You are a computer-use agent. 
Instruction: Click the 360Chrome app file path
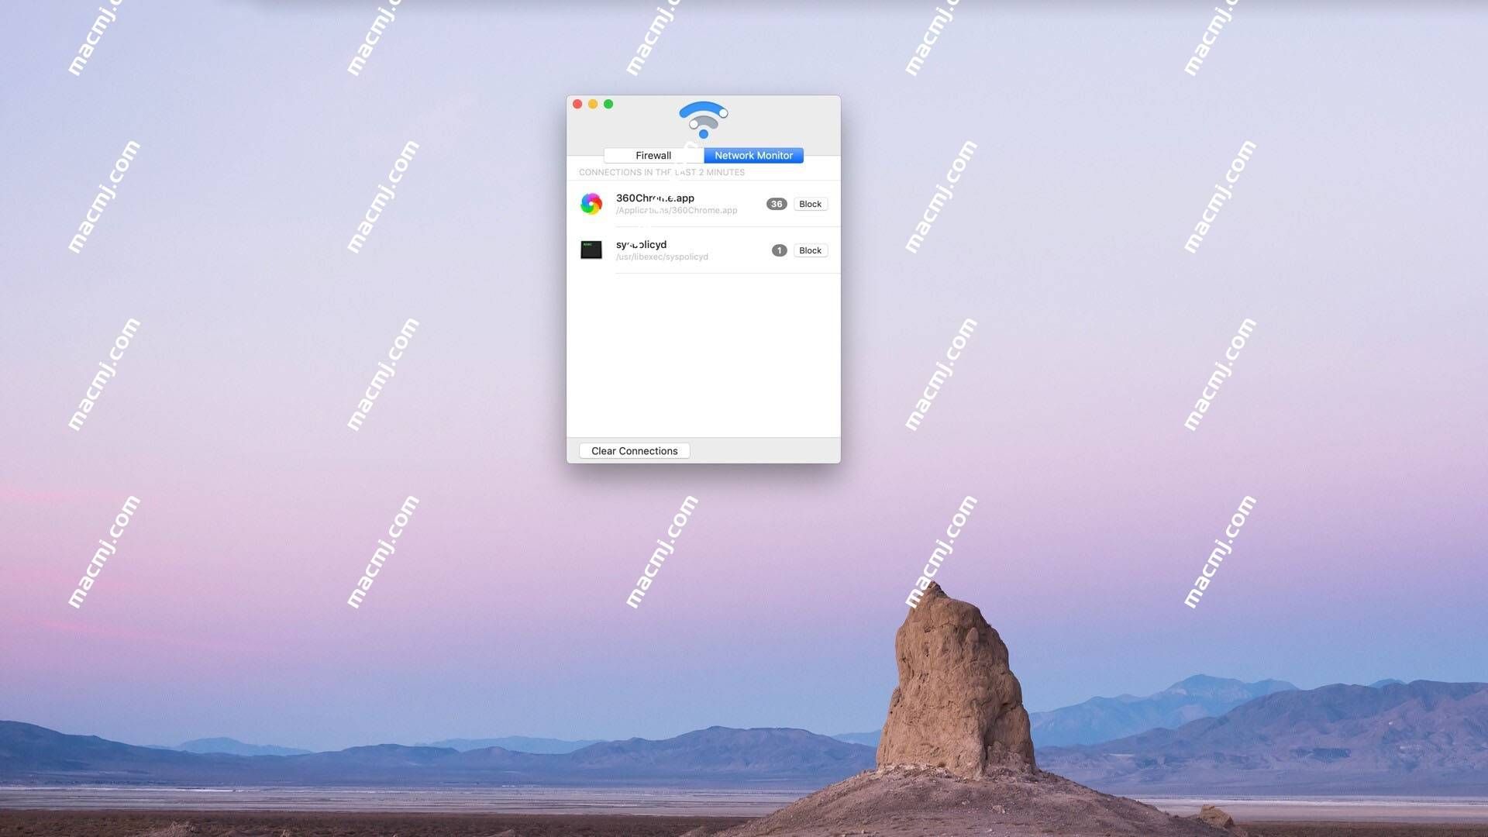(x=677, y=211)
